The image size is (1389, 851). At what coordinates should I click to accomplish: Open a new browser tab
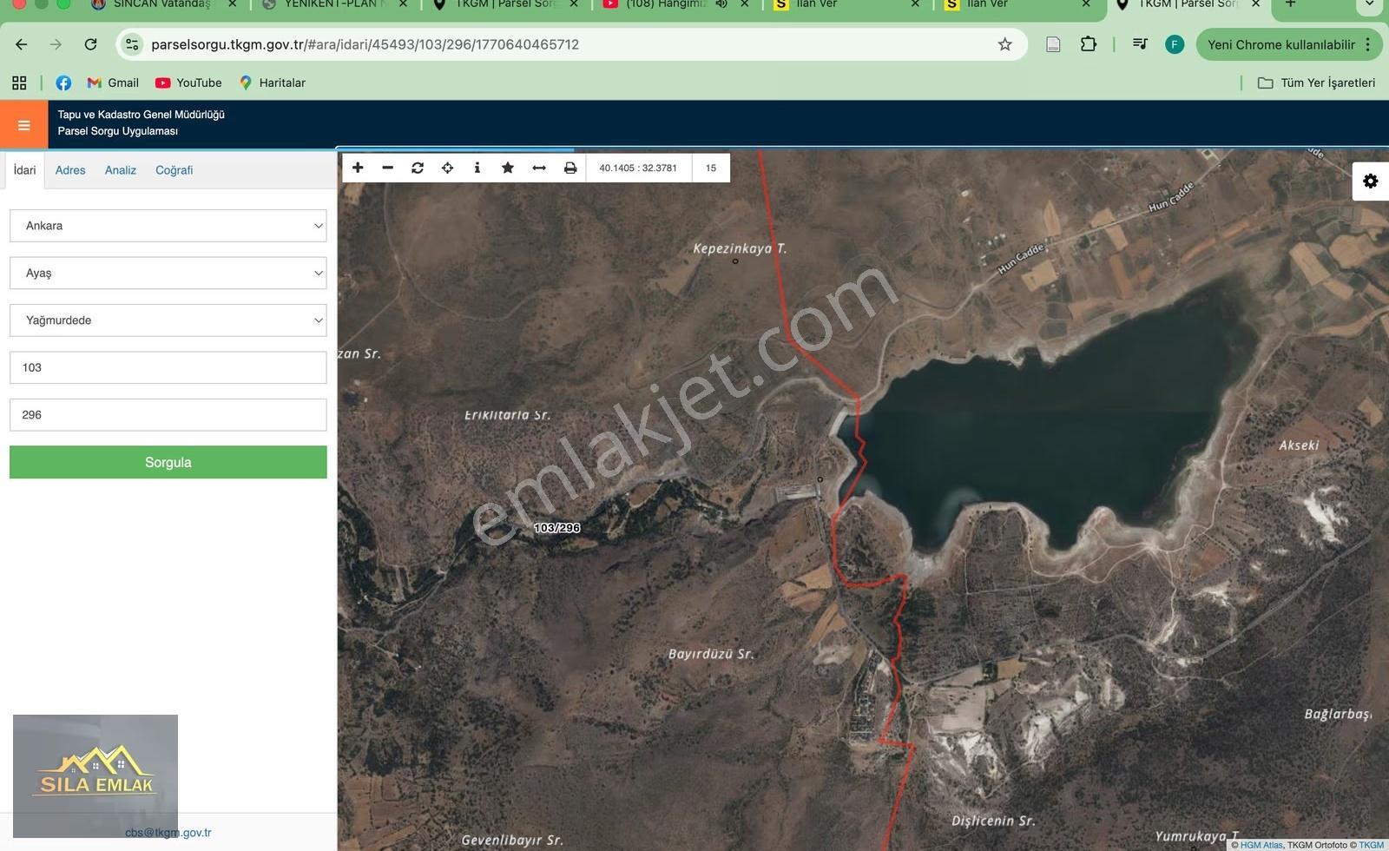[1290, 4]
